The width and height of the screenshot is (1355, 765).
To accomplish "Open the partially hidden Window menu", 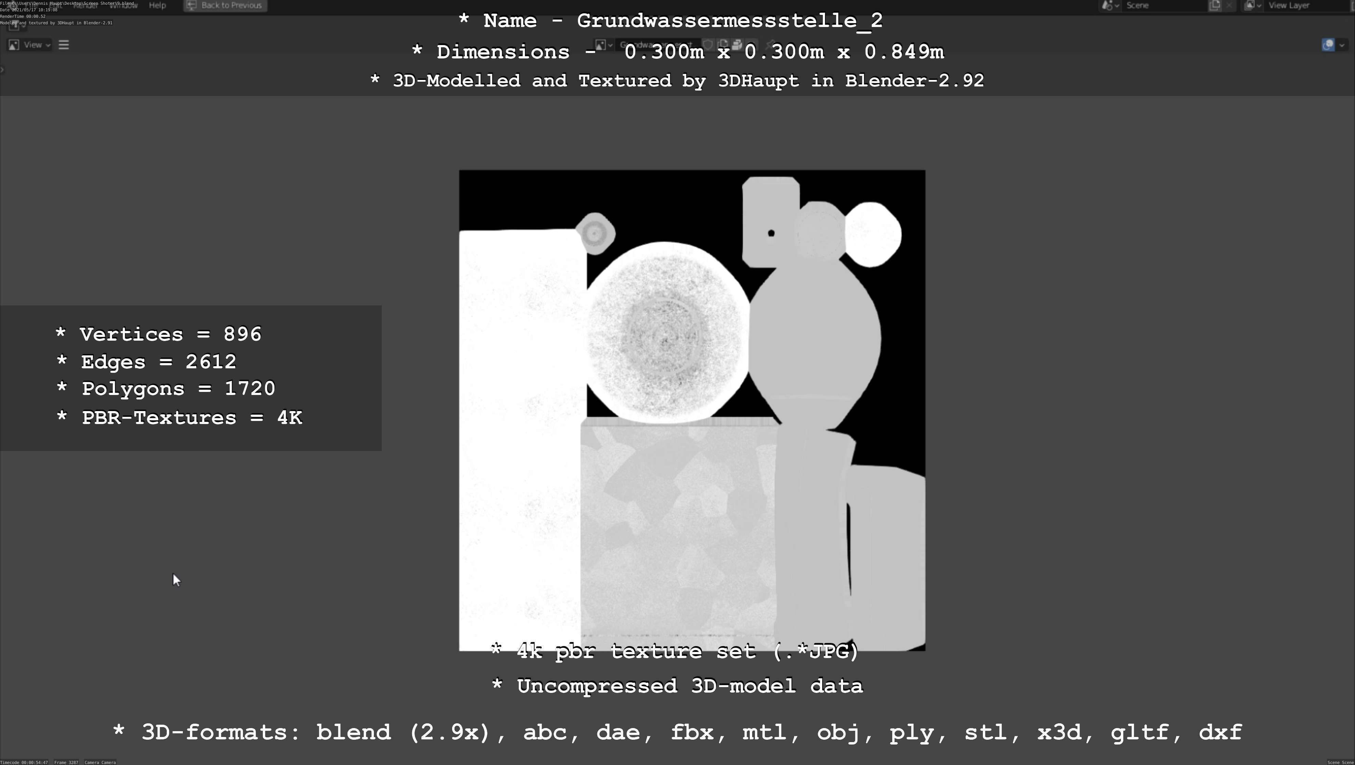I will [124, 5].
